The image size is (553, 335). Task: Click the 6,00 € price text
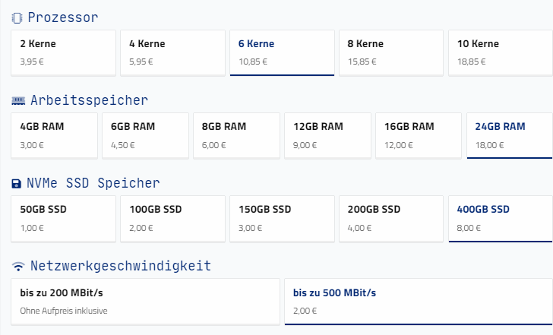[x=213, y=145]
